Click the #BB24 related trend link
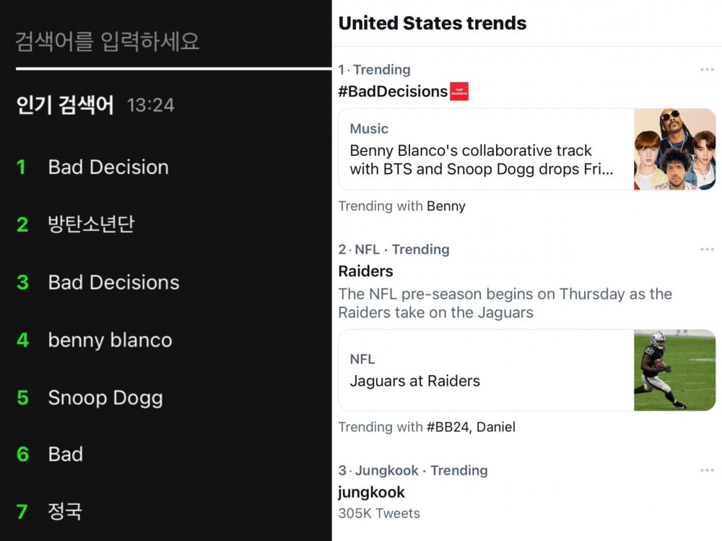Screen dimensions: 722x541 448,427
